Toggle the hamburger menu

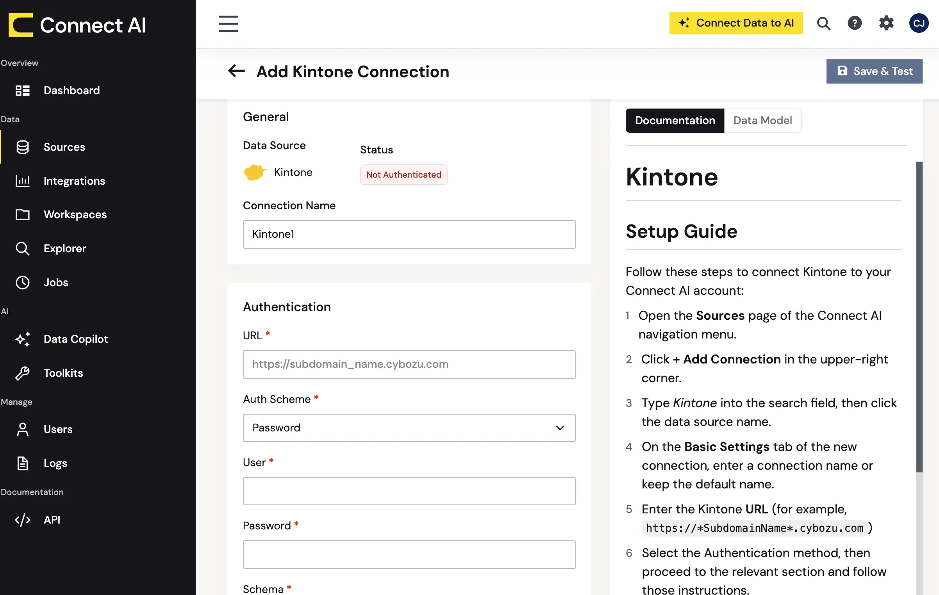(x=228, y=24)
